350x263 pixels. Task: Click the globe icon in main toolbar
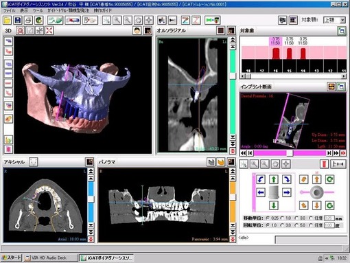pos(39,21)
